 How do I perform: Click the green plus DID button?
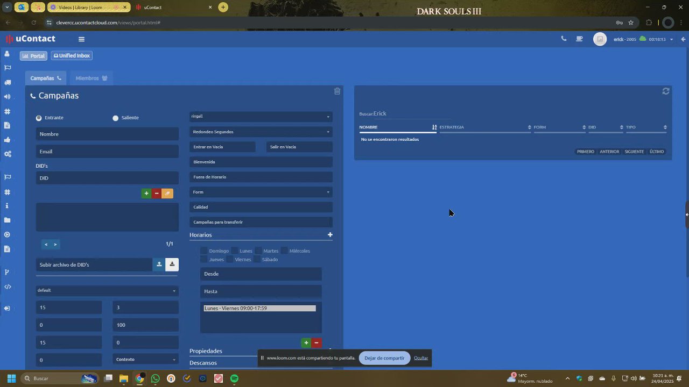click(x=146, y=193)
